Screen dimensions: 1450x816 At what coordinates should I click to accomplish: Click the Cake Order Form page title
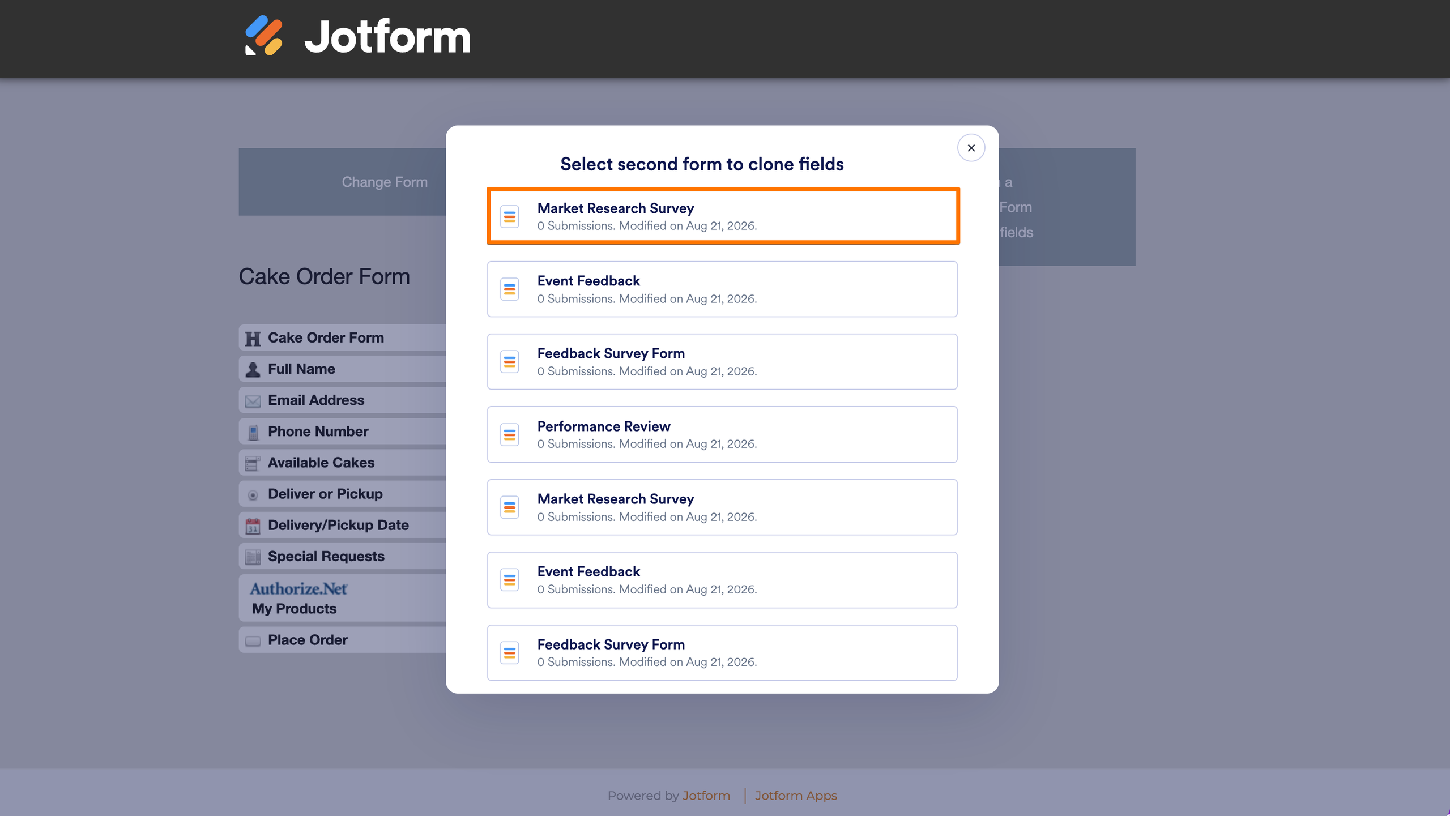click(324, 276)
